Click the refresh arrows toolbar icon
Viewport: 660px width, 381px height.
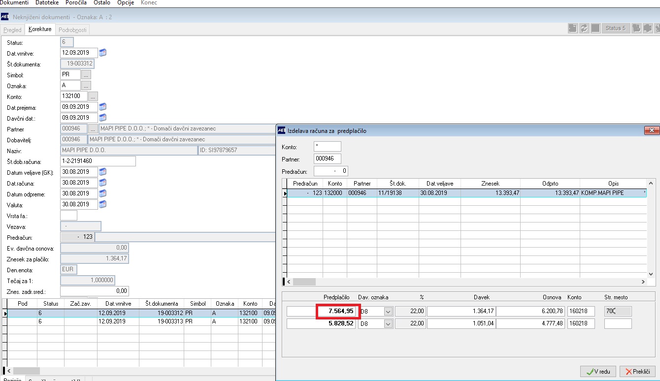click(585, 29)
